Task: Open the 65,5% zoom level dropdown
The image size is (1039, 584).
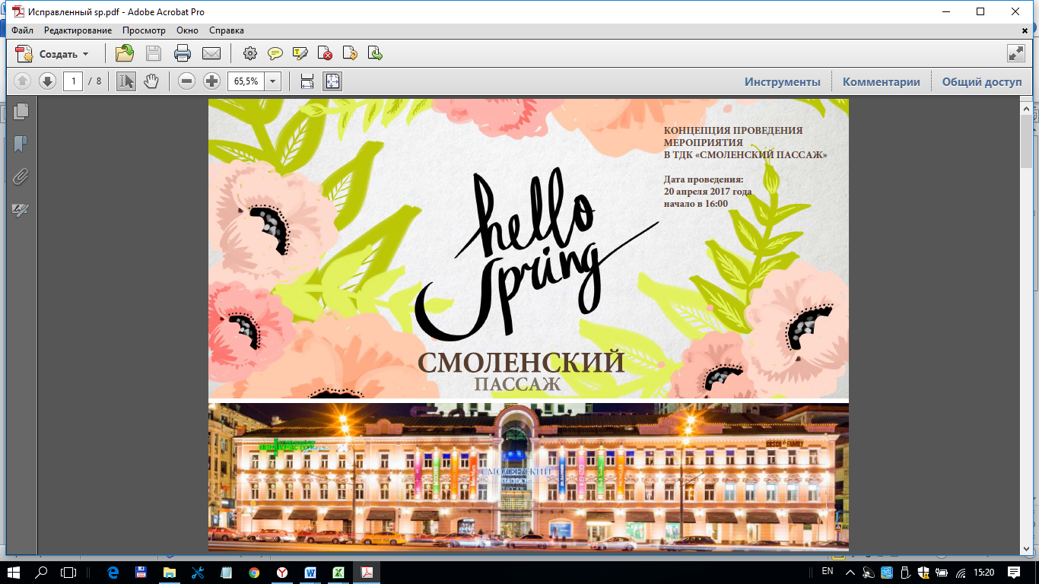Action: [x=272, y=81]
